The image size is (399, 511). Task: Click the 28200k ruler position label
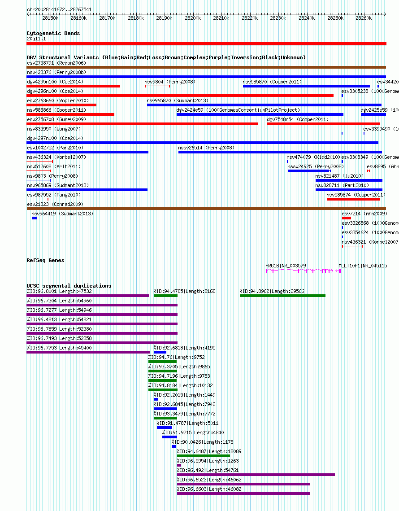click(x=193, y=18)
